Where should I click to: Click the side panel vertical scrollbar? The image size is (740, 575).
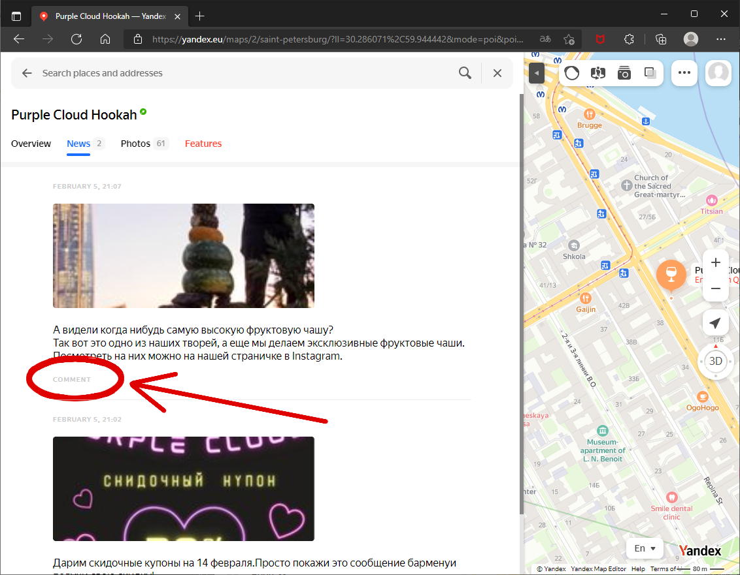point(521,304)
